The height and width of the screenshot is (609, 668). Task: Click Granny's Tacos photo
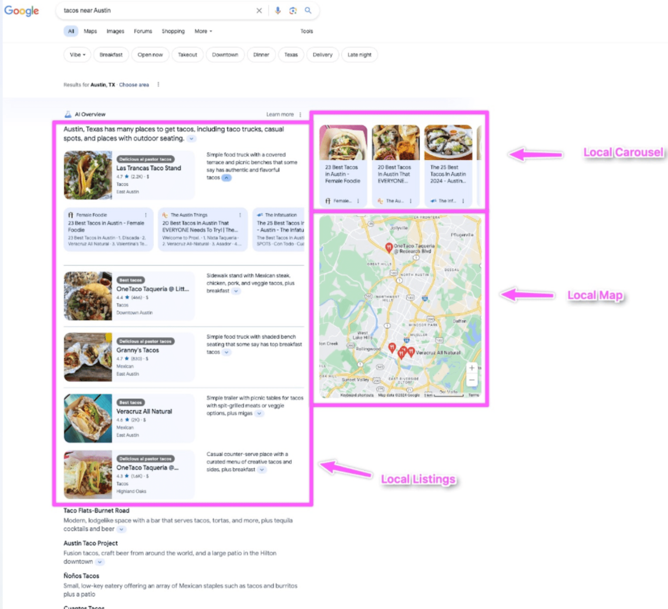[88, 357]
